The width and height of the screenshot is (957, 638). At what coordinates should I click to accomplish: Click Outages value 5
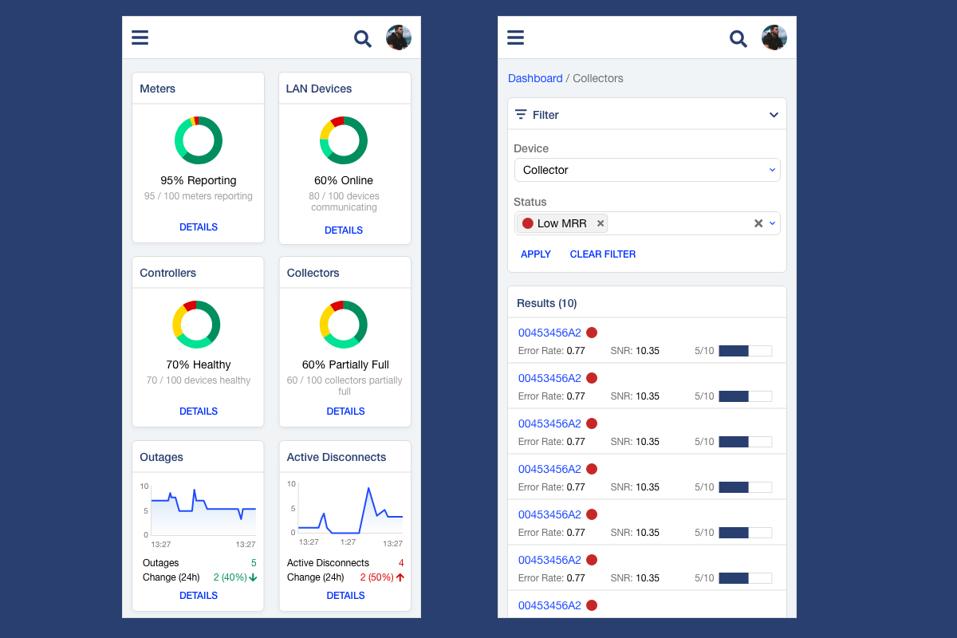pos(254,563)
